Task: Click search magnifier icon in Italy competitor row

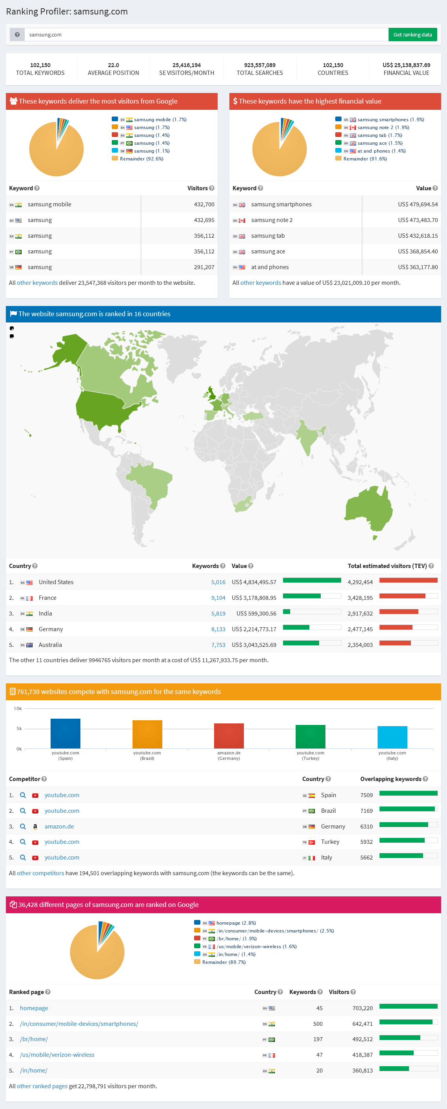Action: (x=23, y=857)
